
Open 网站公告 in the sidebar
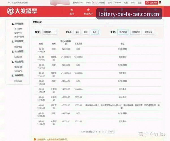(18, 81)
